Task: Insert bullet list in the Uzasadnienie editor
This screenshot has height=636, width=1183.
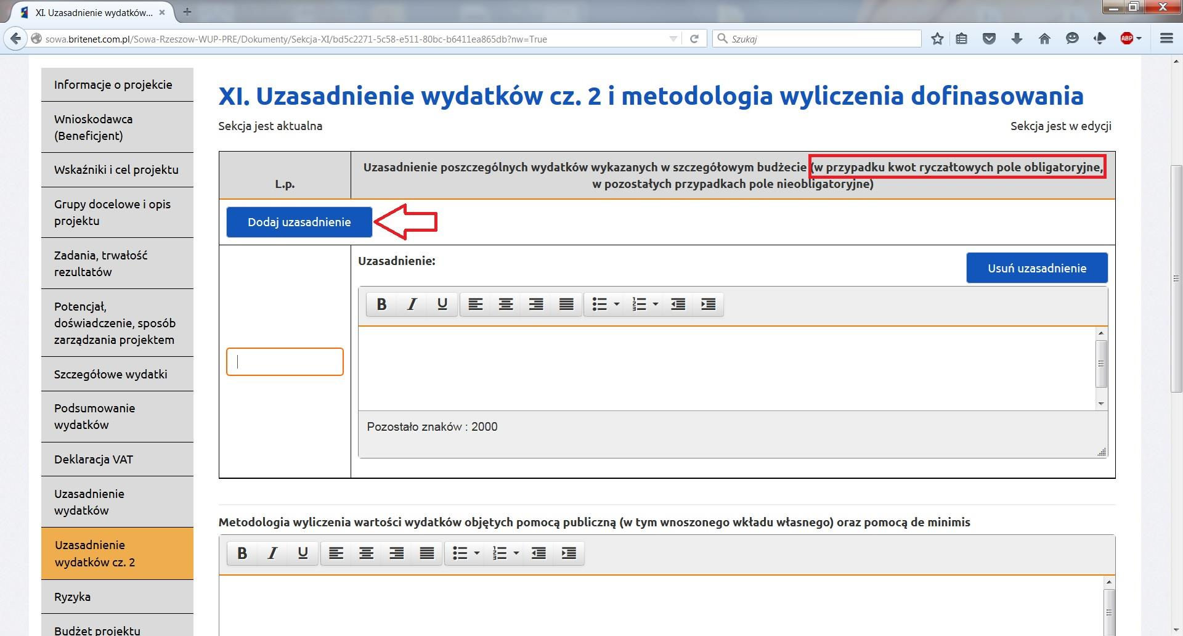Action: tap(600, 304)
